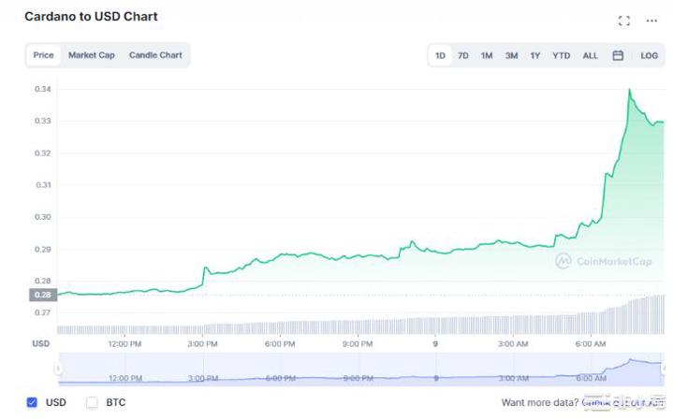Image resolution: width=673 pixels, height=419 pixels.
Task: Open the calendar date range picker
Action: [618, 56]
